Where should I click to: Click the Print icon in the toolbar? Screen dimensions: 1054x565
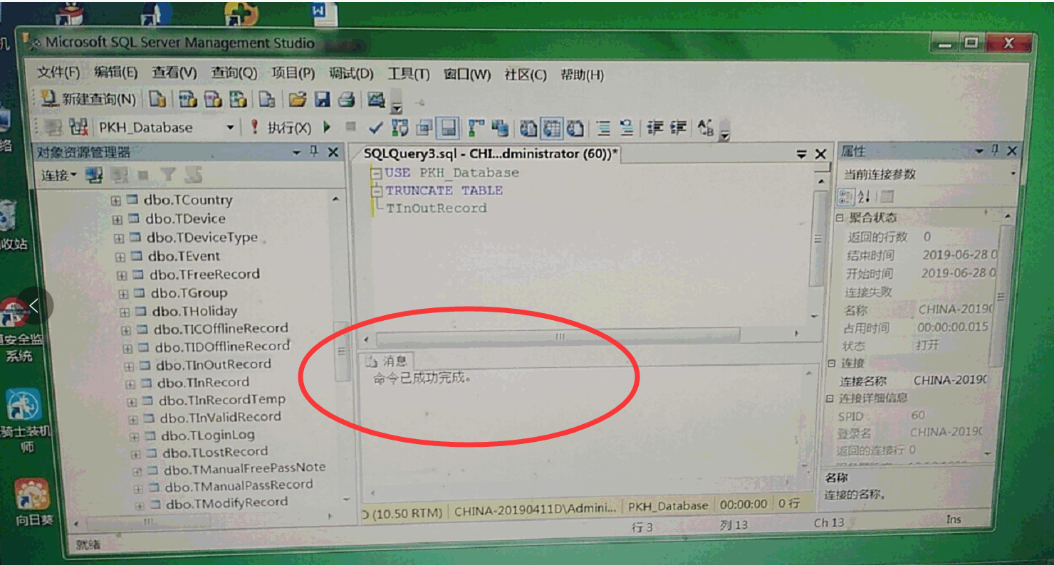[x=346, y=100]
